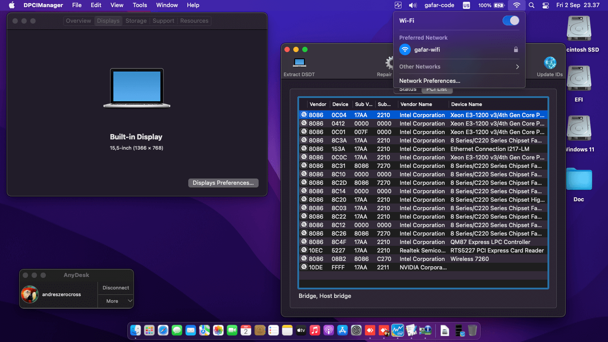Open Intel Power Gadget in the Dock
Screen dimensions: 608x342
tap(397, 330)
